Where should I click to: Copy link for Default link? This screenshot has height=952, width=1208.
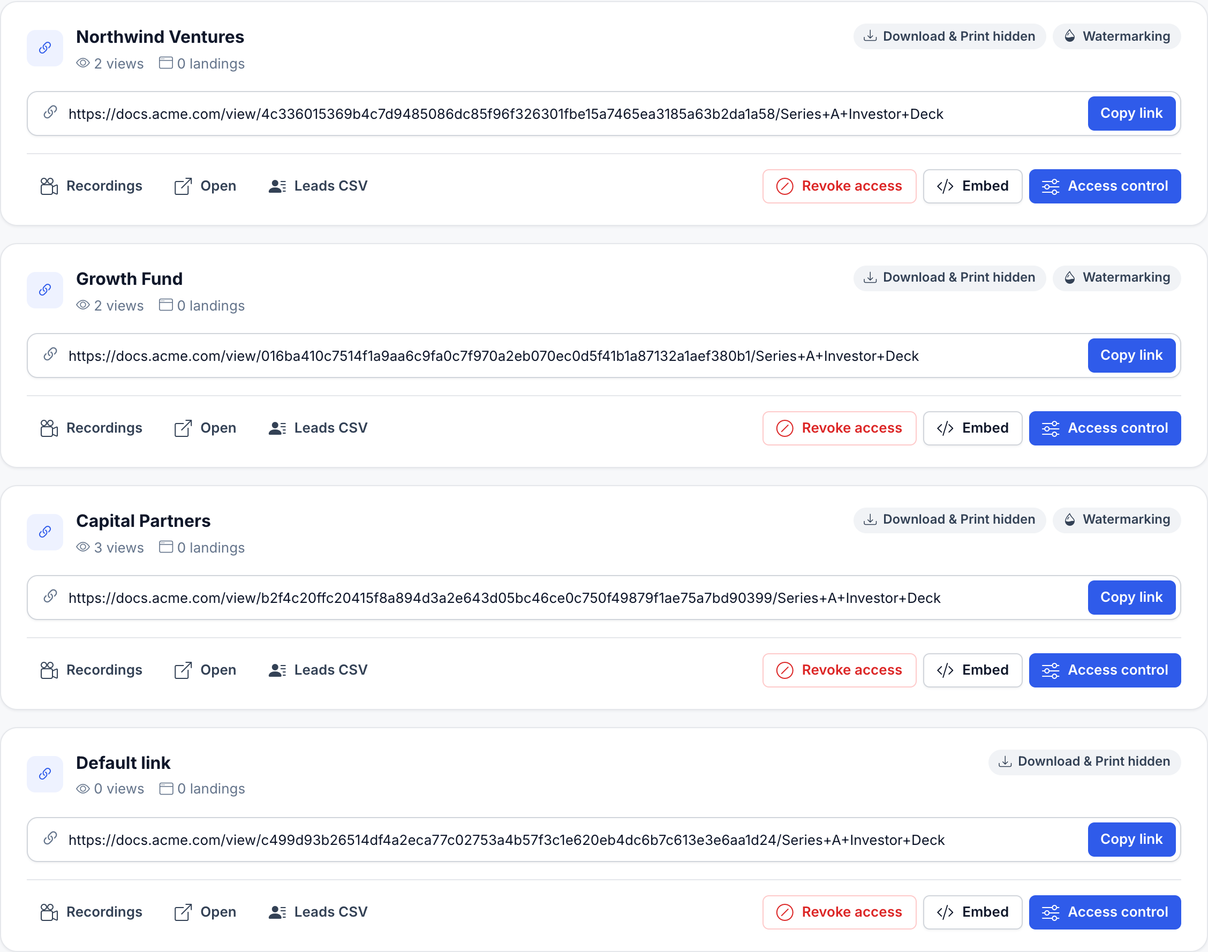pos(1131,839)
